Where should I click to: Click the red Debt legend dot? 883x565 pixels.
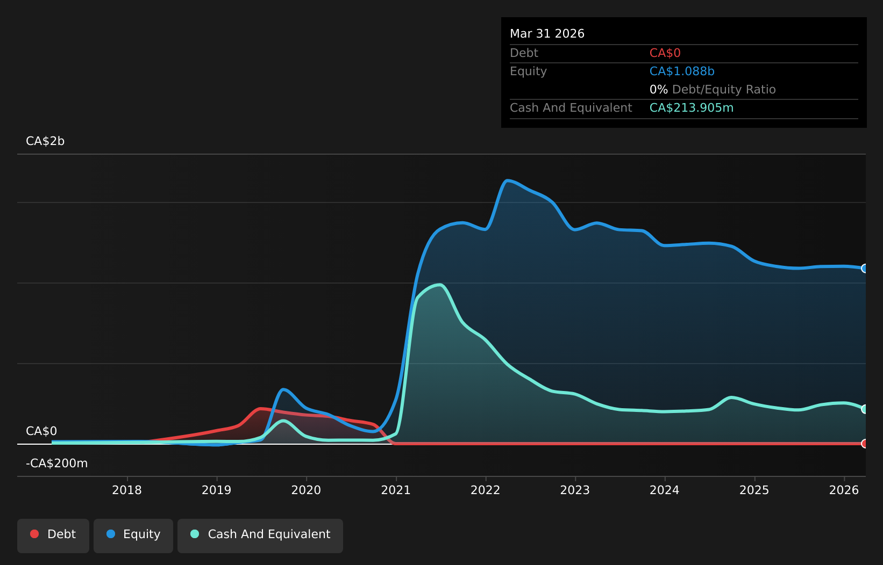tap(34, 534)
